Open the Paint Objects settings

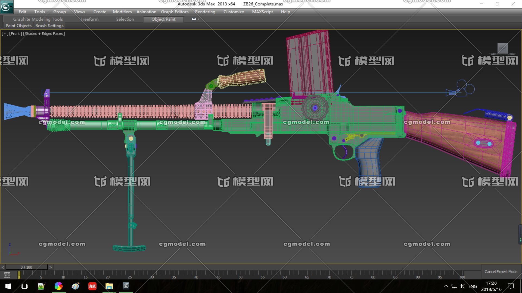18,26
